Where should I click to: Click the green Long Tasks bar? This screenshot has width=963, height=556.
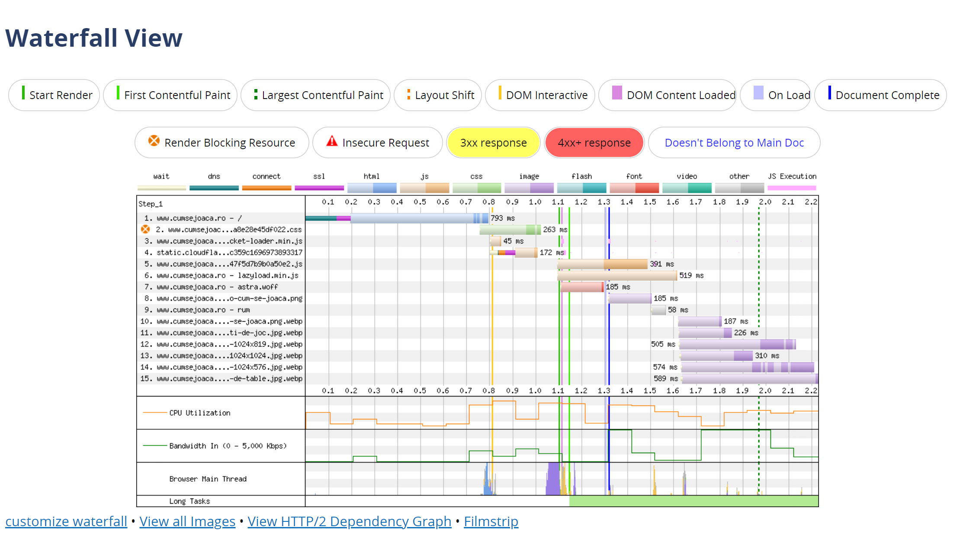[693, 501]
